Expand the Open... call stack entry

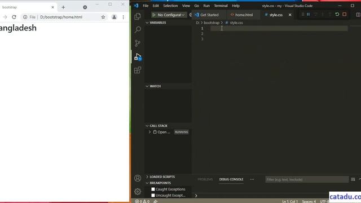[x=149, y=132]
